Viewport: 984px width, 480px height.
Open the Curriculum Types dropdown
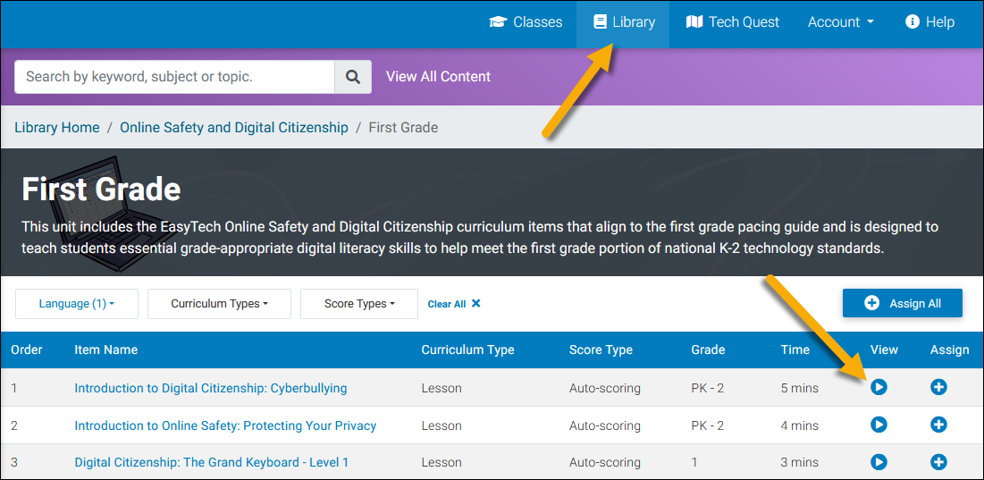pos(219,304)
